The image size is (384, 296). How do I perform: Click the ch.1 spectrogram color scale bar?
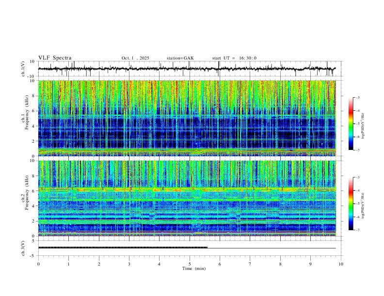[351, 124]
